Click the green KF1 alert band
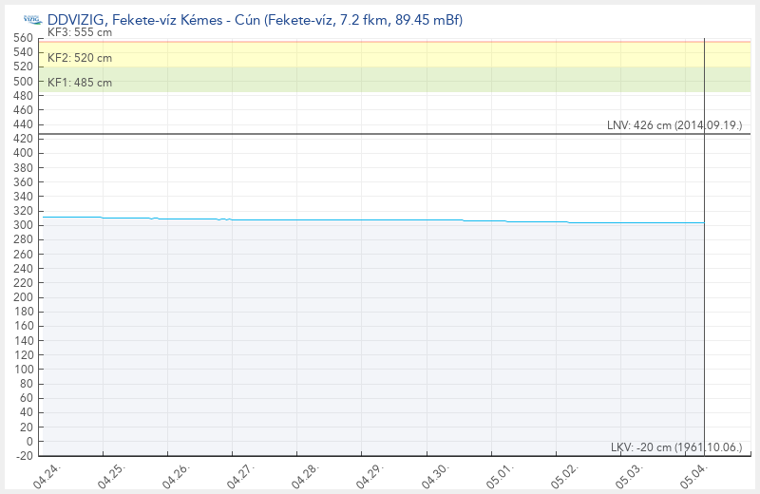This screenshot has width=760, height=494. (394, 80)
